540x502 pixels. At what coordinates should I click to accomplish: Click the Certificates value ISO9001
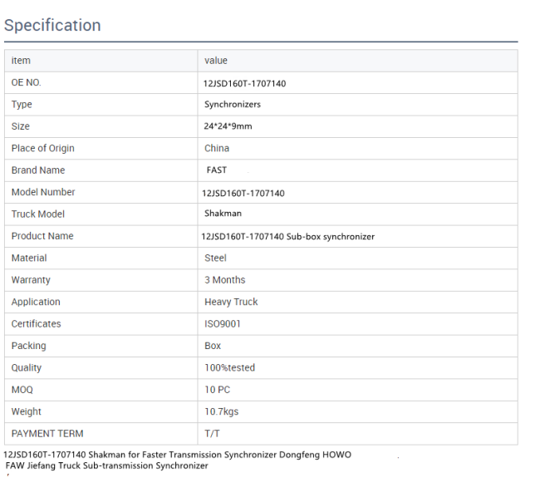click(x=223, y=324)
